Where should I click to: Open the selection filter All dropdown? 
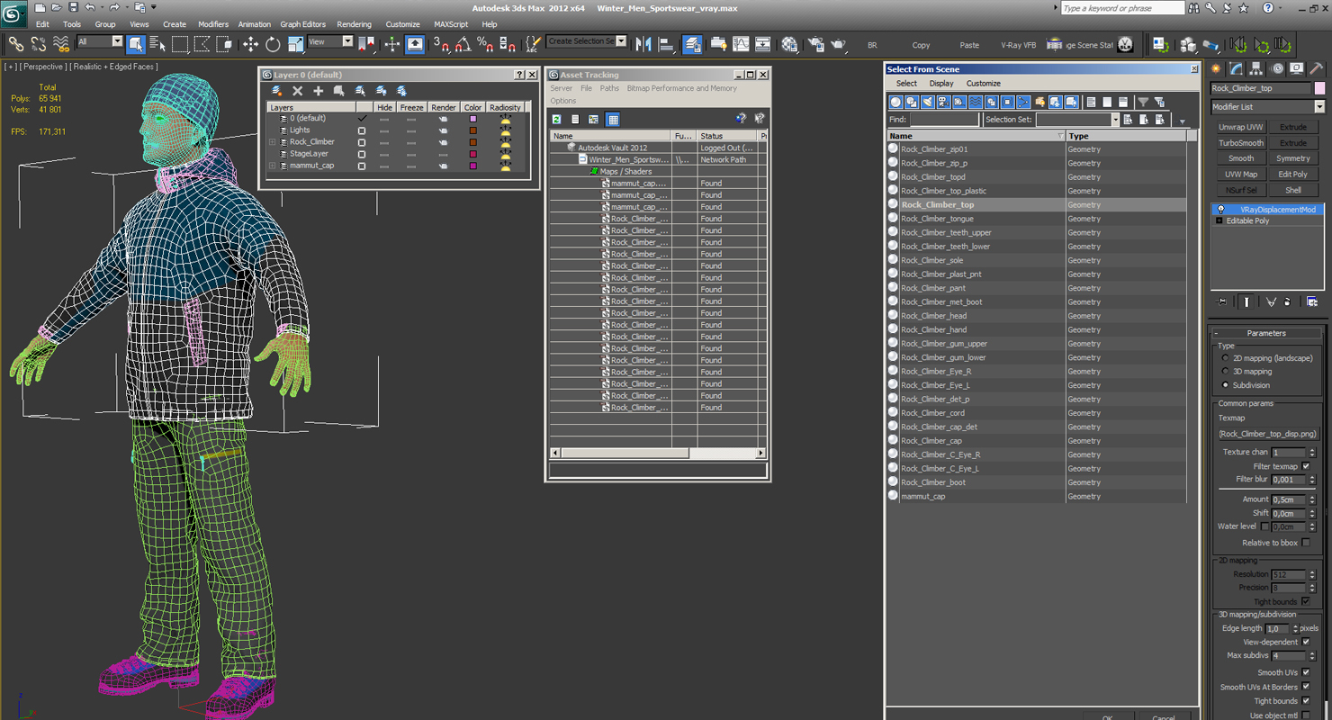point(117,41)
